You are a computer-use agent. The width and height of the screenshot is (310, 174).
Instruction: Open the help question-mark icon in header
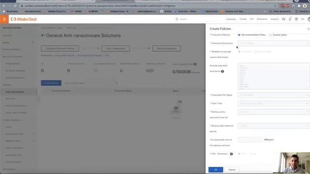click(x=296, y=19)
